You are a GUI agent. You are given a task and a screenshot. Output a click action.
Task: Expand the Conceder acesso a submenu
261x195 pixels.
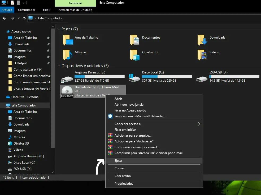(x=154, y=124)
